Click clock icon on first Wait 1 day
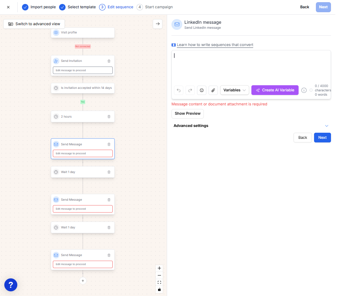This screenshot has width=340, height=296. pyautogui.click(x=56, y=172)
